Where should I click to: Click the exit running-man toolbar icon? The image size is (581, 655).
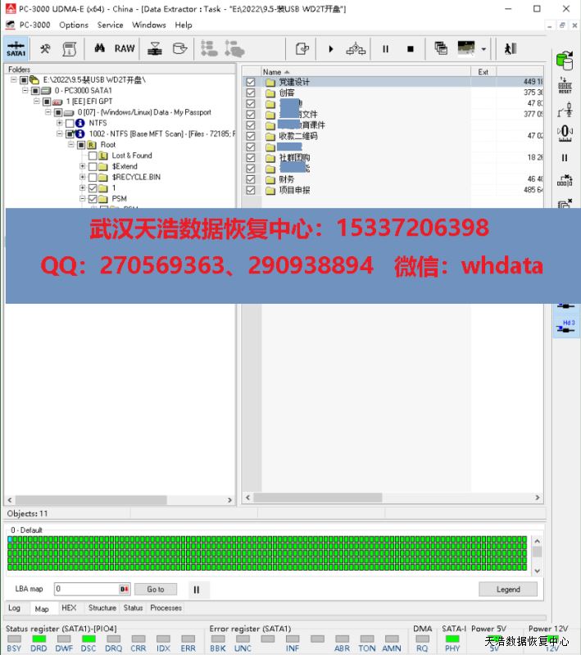click(x=511, y=48)
